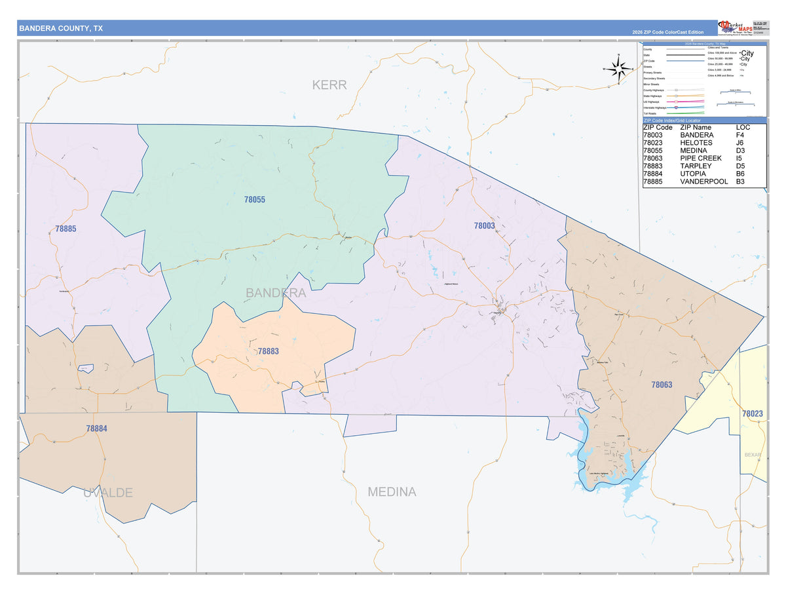Click the Interstate Highways shield in legend
Screen dimensions: 786x595
676,107
